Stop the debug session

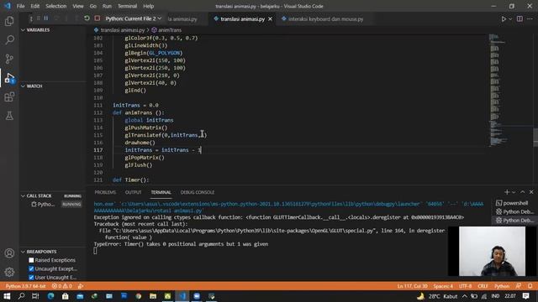[x=98, y=18]
